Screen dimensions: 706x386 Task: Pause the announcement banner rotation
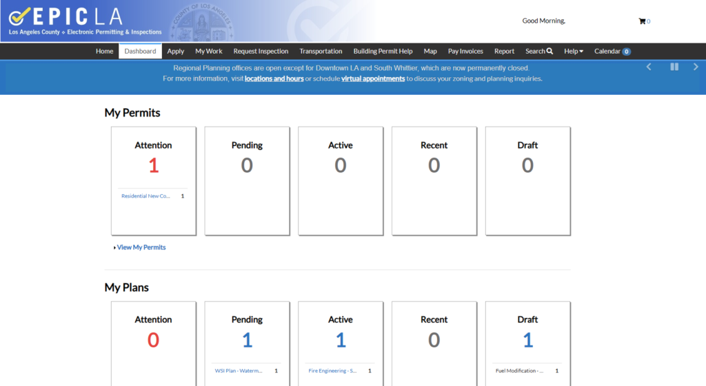tap(674, 67)
